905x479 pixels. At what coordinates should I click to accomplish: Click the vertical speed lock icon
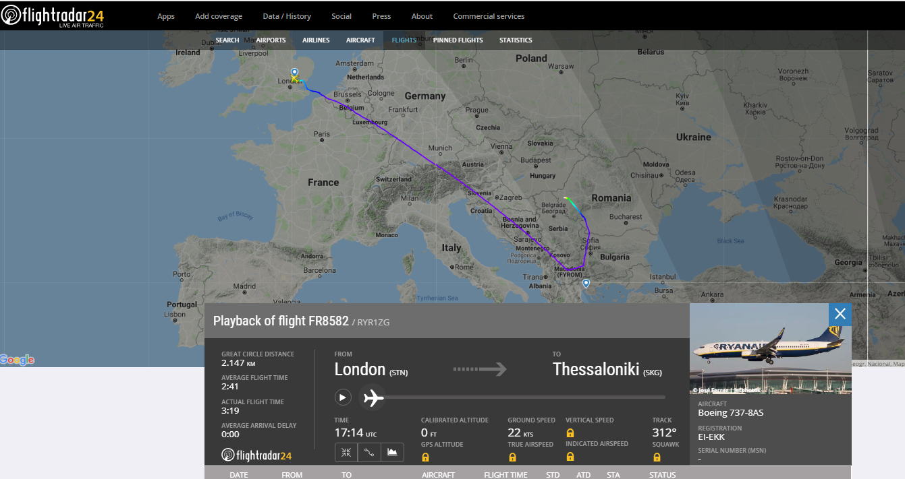570,433
